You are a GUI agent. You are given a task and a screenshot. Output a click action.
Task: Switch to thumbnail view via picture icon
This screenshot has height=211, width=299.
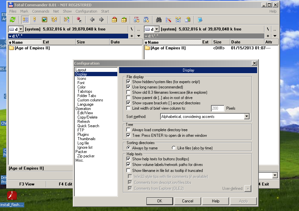coord(44,20)
